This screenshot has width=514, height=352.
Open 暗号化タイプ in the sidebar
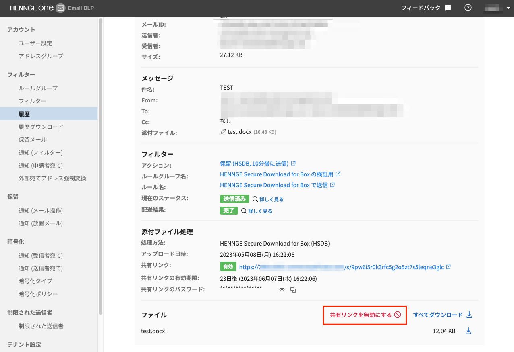(35, 281)
